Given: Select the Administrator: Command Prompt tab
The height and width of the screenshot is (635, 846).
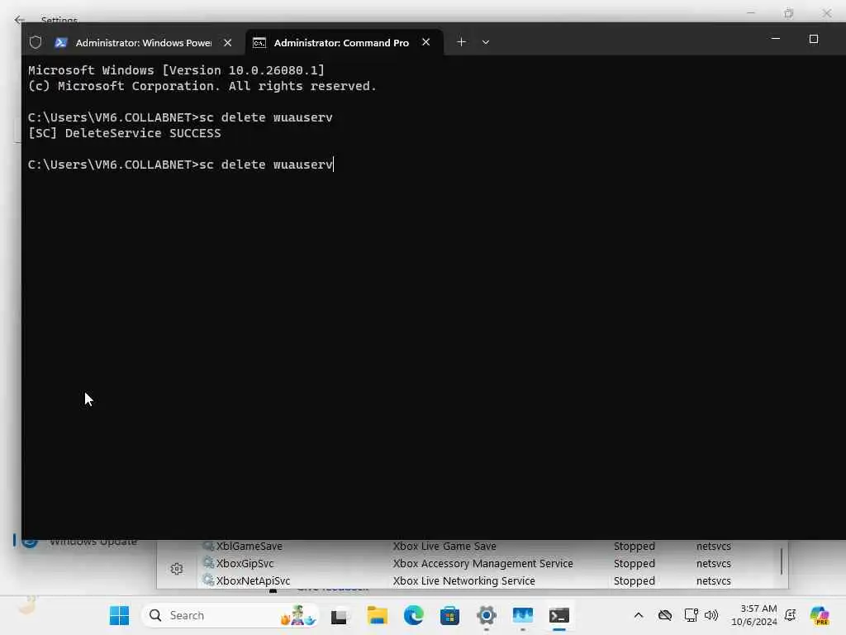Looking at the screenshot, I should (x=341, y=43).
